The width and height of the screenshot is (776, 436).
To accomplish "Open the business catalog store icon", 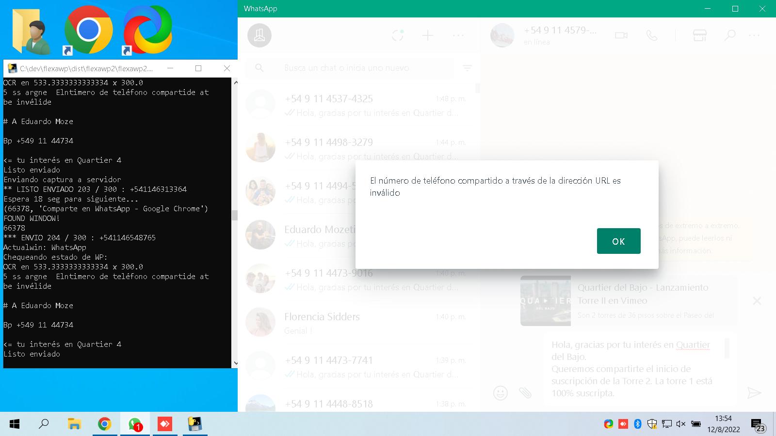I will click(699, 35).
